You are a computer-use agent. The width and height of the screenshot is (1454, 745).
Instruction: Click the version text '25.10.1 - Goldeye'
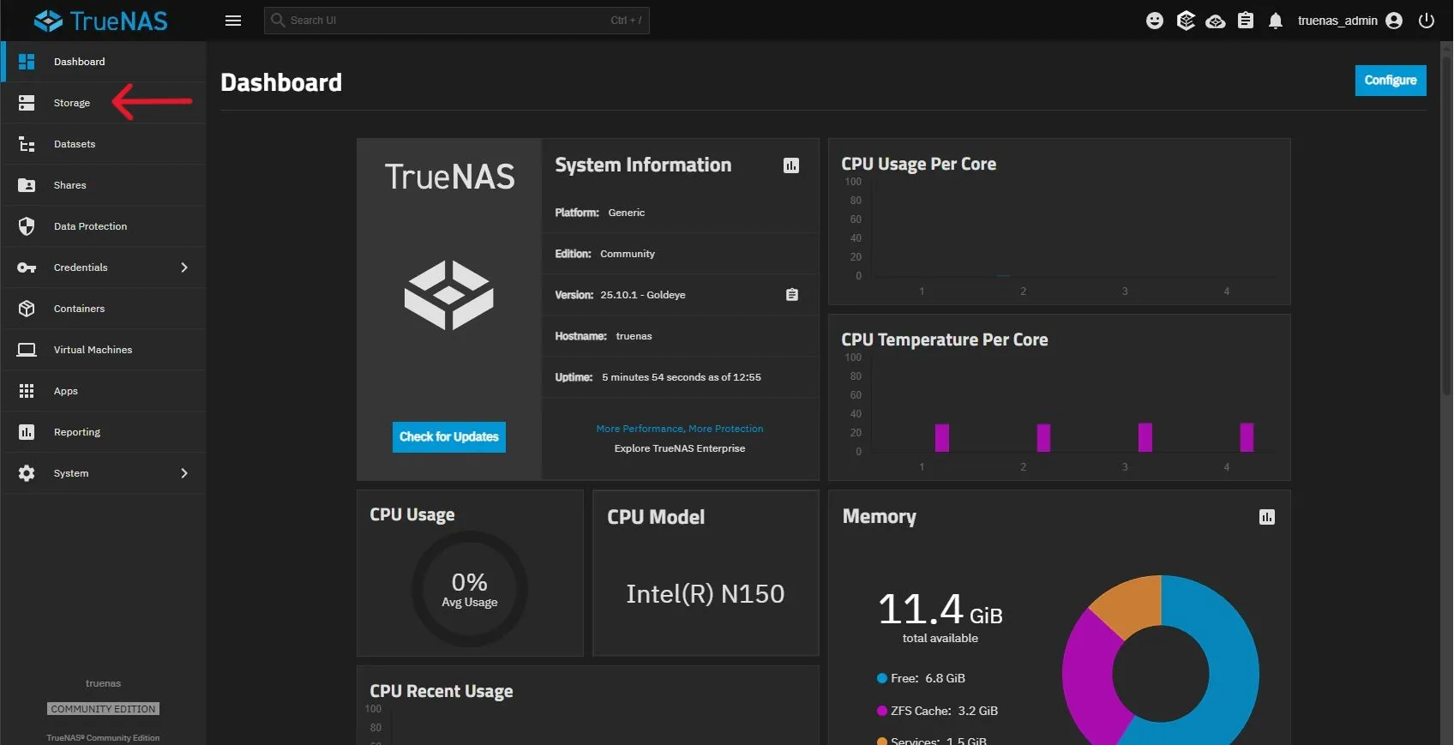(643, 295)
